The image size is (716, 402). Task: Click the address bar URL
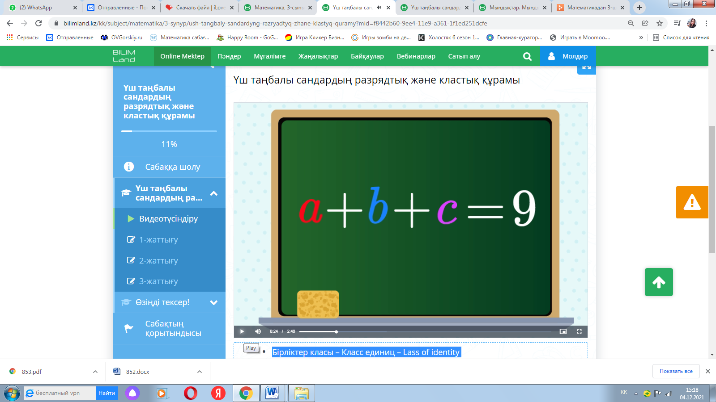point(275,23)
